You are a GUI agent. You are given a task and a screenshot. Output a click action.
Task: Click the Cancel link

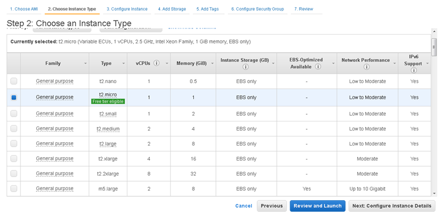pos(244,206)
